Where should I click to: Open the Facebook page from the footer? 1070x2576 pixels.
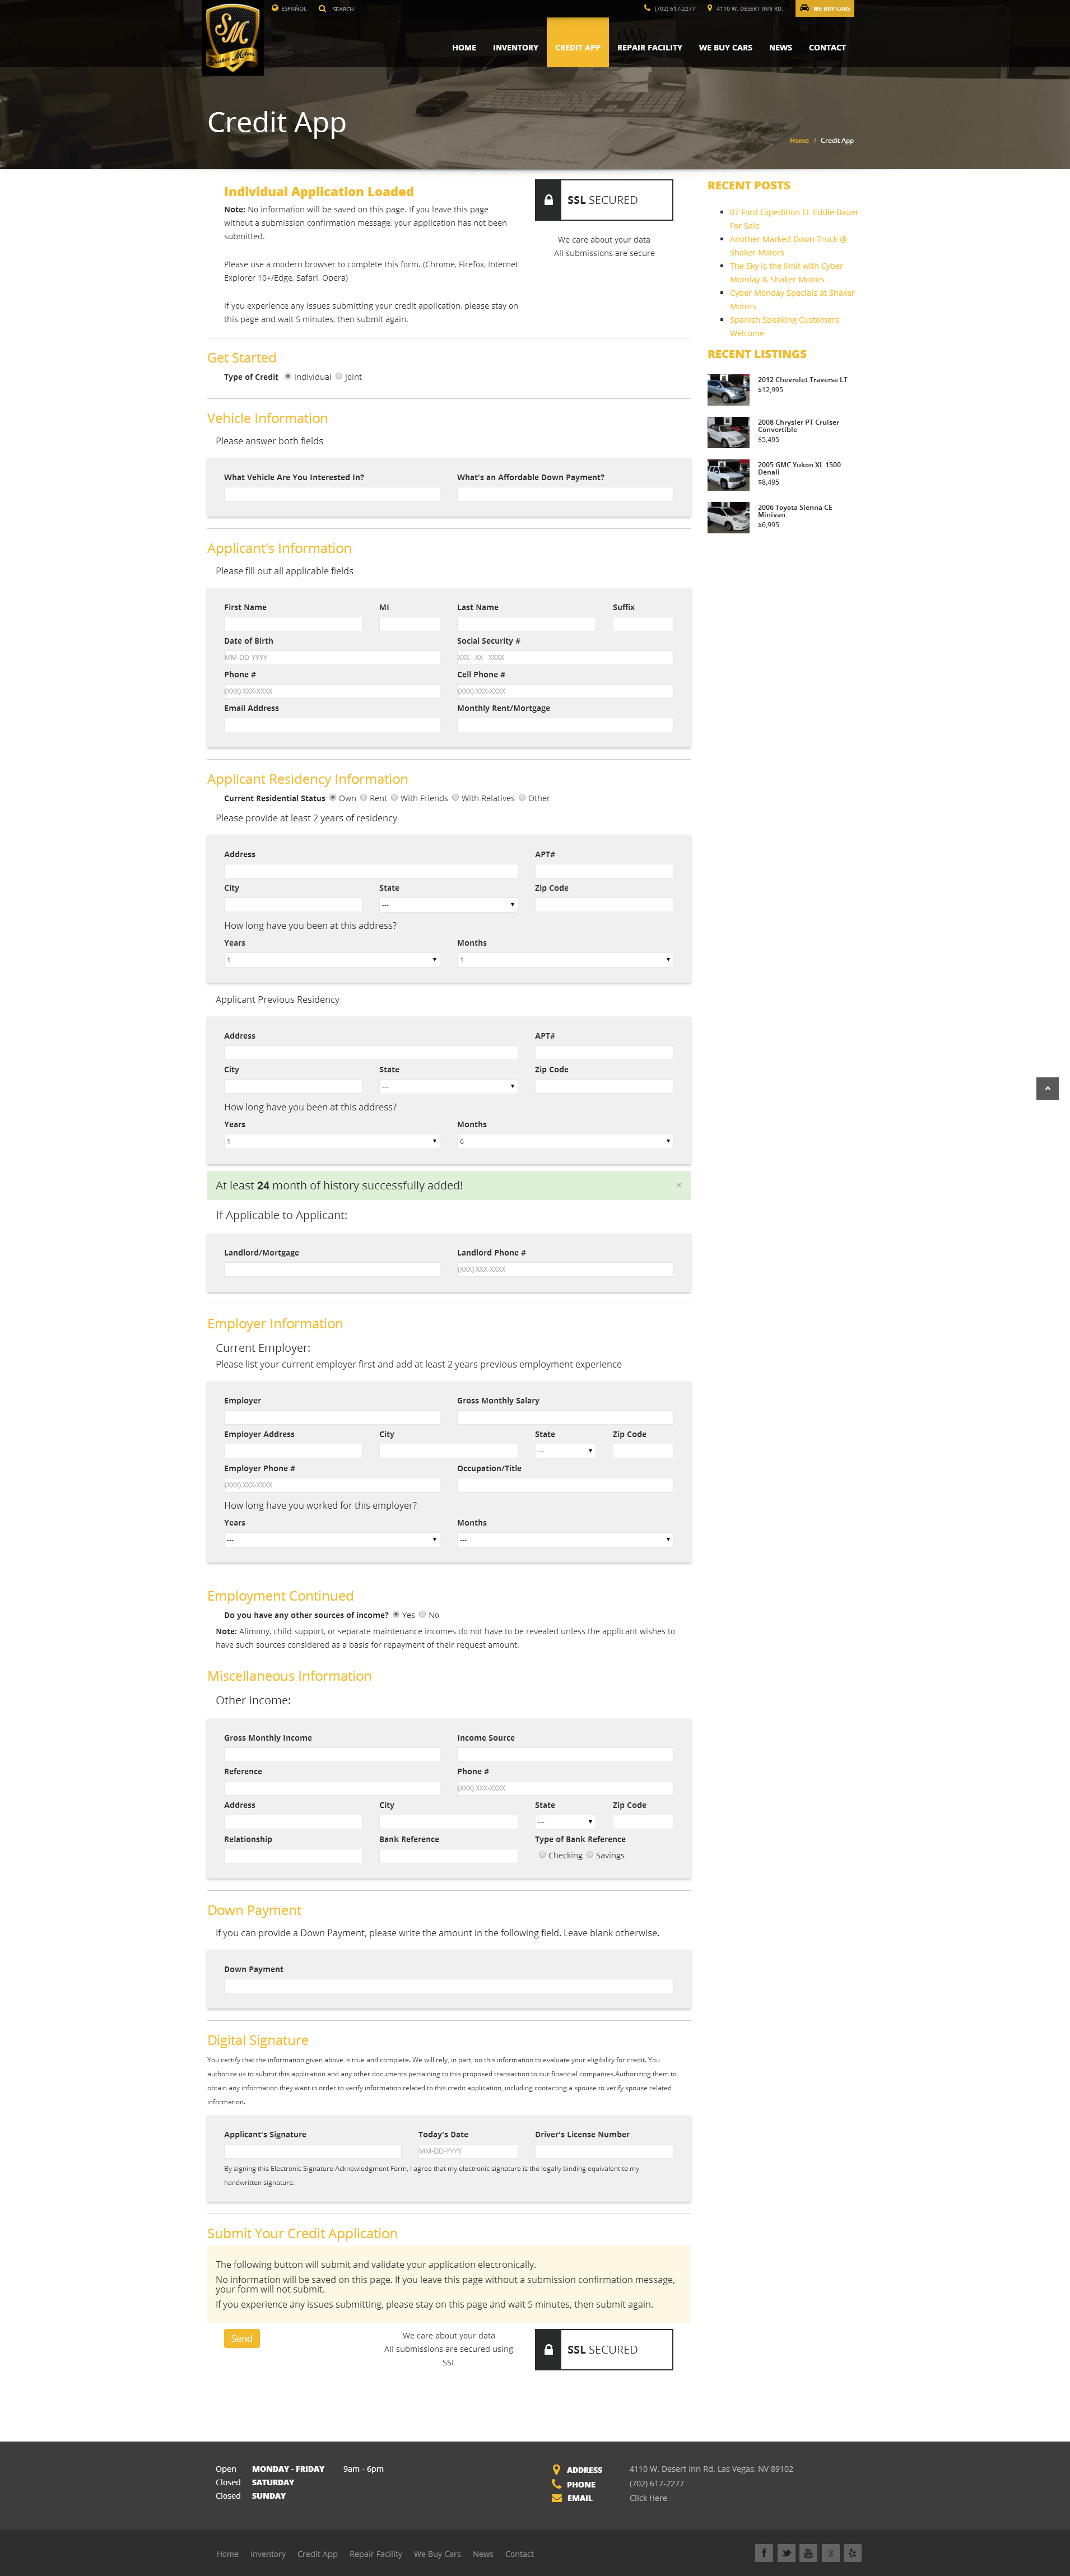763,2552
